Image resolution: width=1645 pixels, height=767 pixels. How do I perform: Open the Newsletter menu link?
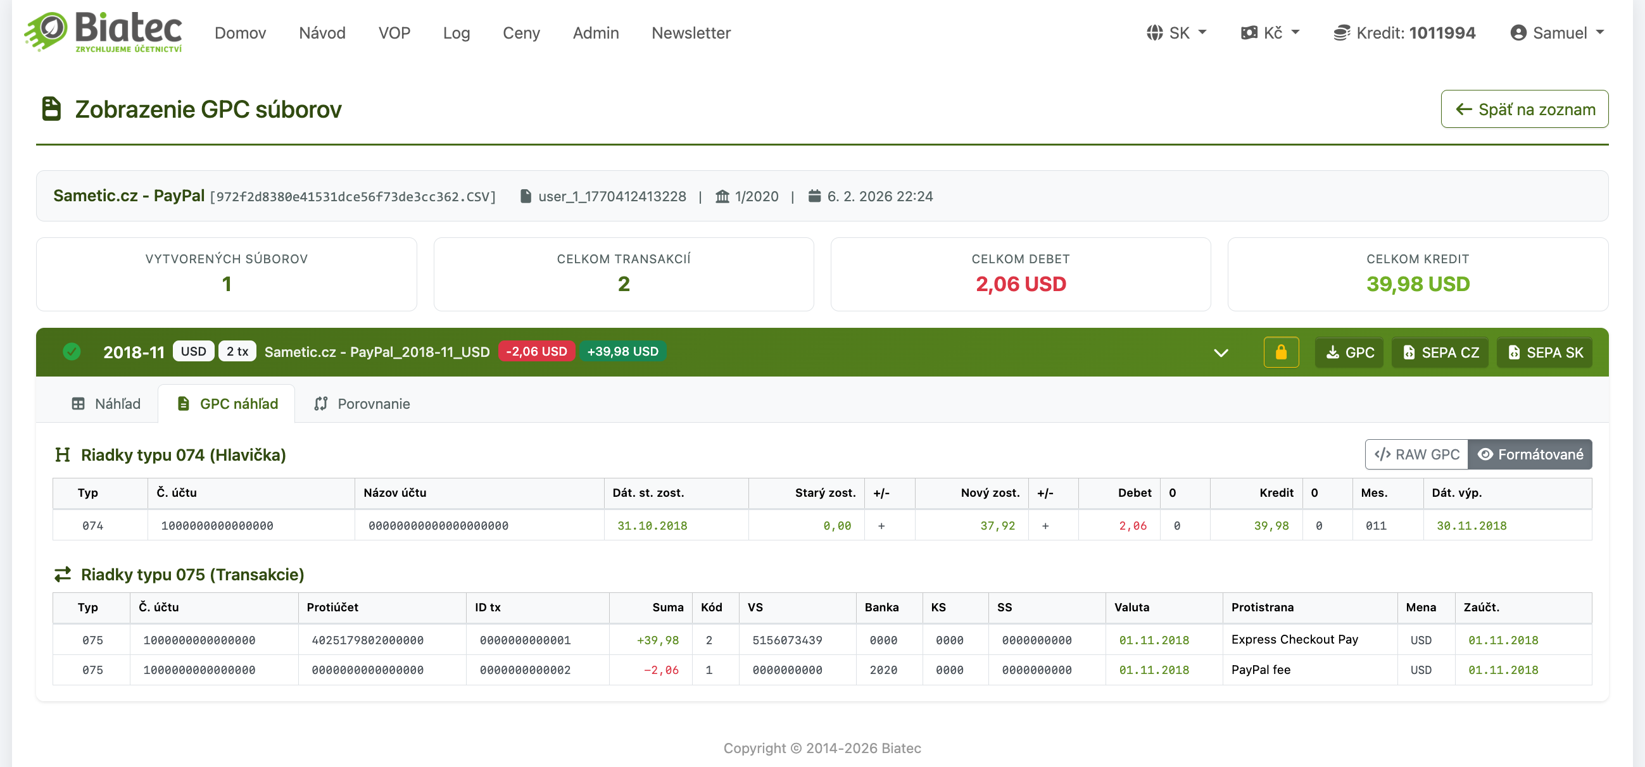point(690,32)
